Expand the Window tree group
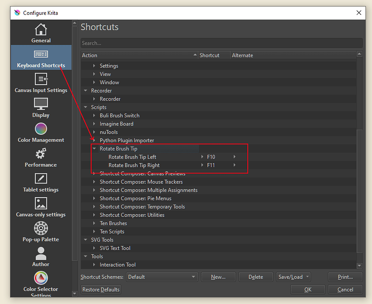372x304 pixels. pyautogui.click(x=94, y=82)
